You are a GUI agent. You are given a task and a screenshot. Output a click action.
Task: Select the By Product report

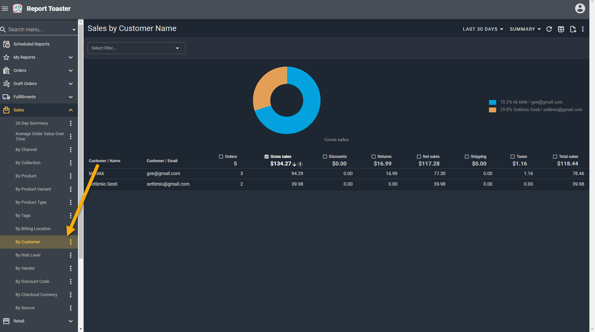point(26,176)
